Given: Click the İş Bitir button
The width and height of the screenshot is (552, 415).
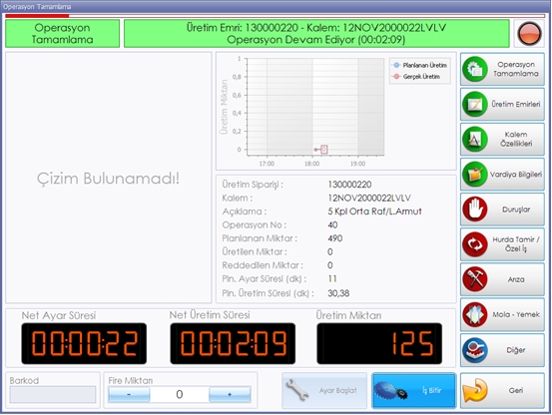Looking at the screenshot, I should [x=414, y=390].
